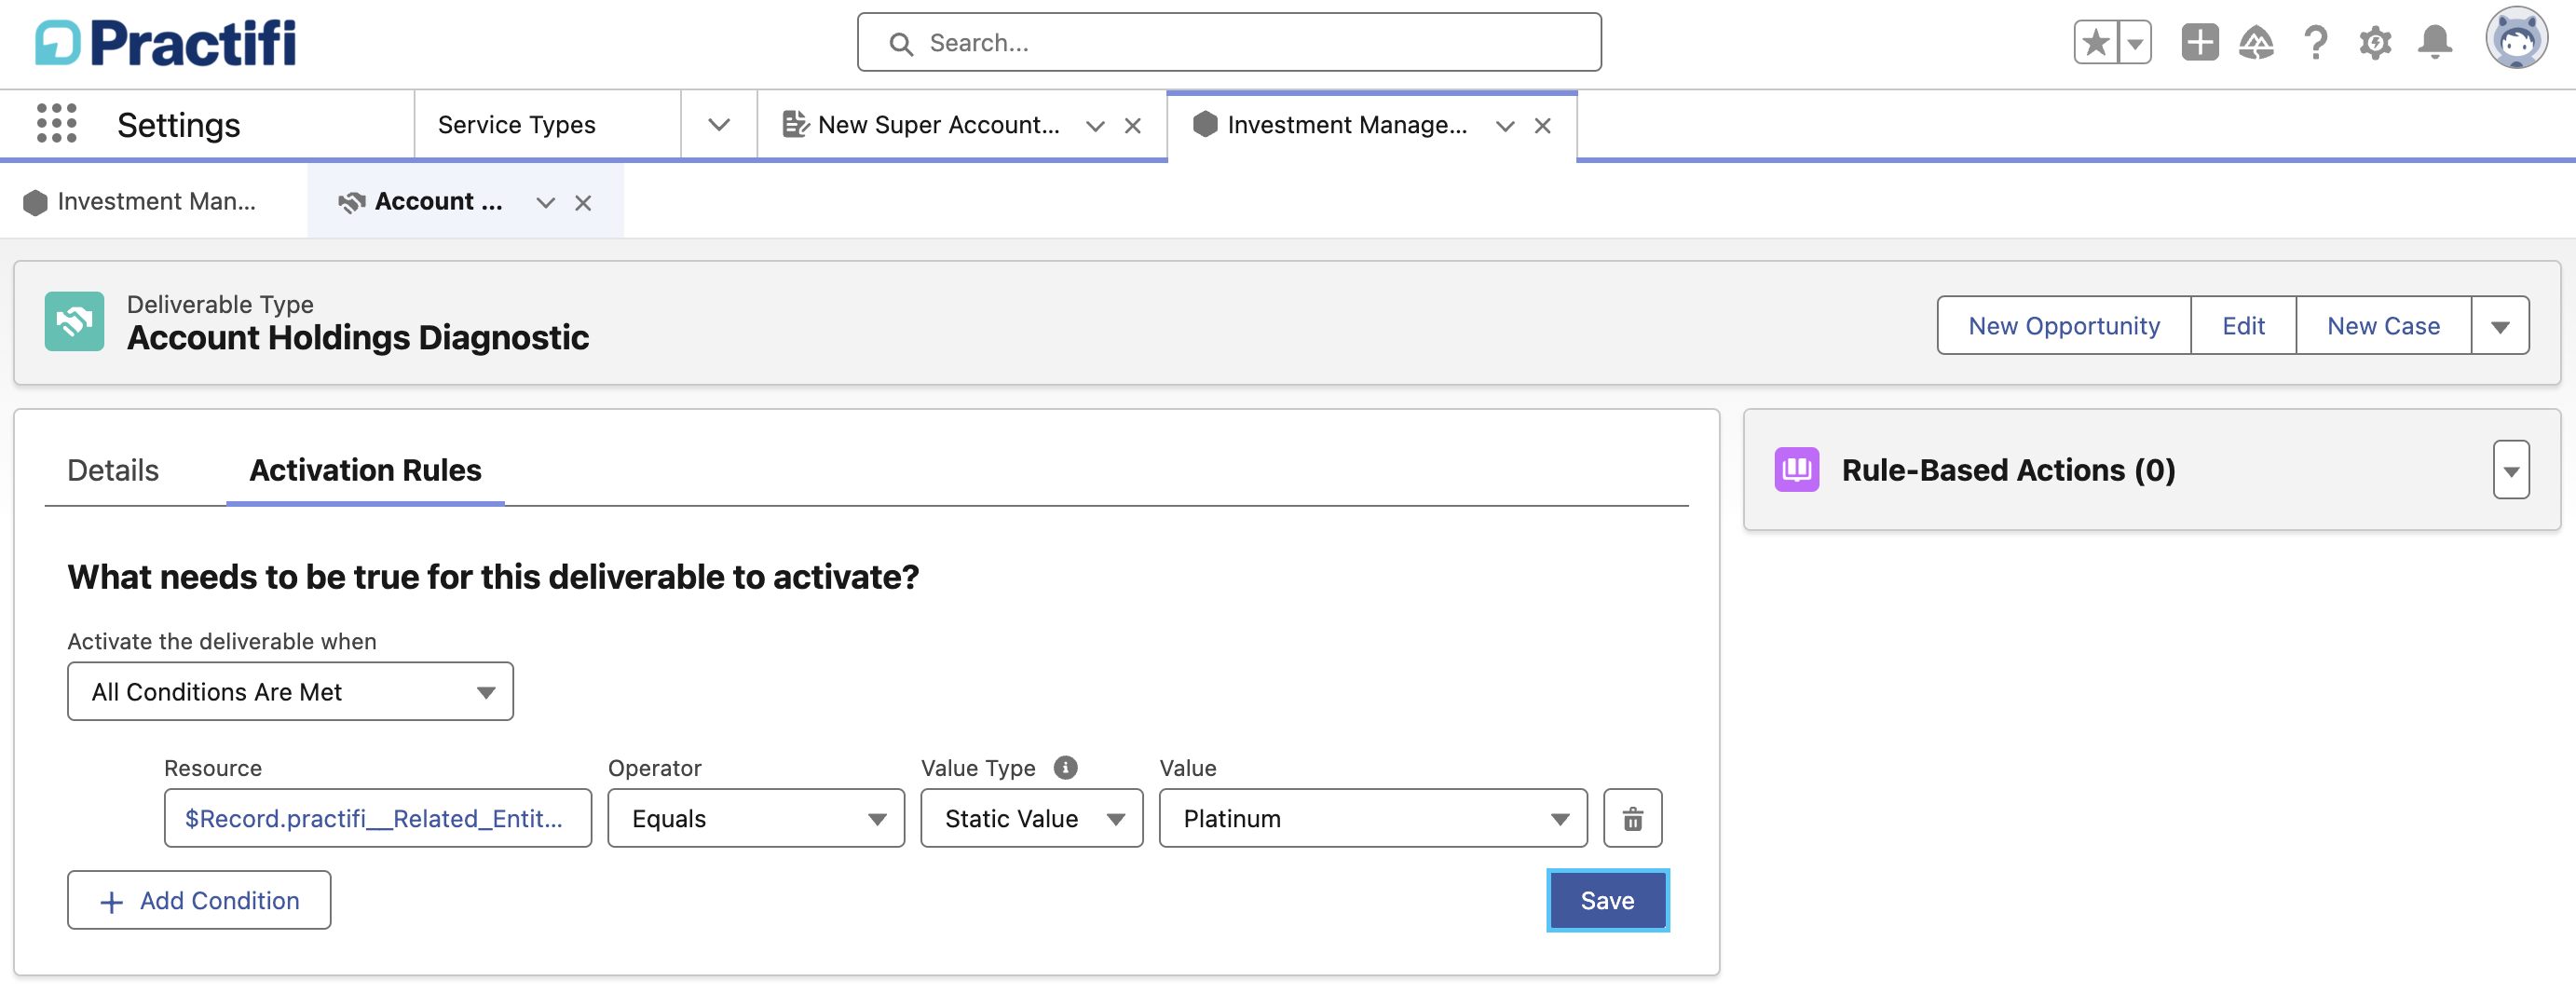Open Investment Manage... tab actions chevron
The height and width of the screenshot is (994, 2576).
[x=1505, y=126]
